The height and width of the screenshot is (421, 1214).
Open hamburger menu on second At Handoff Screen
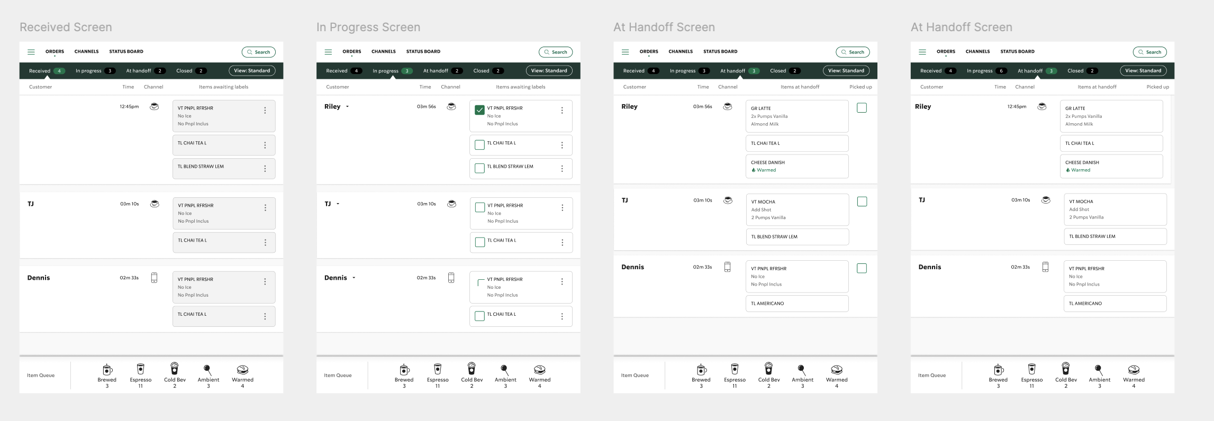pyautogui.click(x=922, y=52)
